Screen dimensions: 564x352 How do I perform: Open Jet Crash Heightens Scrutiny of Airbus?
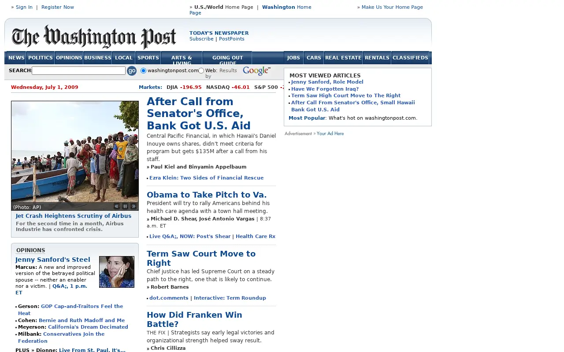click(74, 216)
